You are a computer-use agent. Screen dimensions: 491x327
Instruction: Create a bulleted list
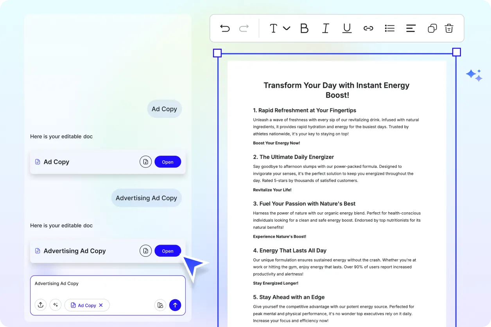coord(390,28)
